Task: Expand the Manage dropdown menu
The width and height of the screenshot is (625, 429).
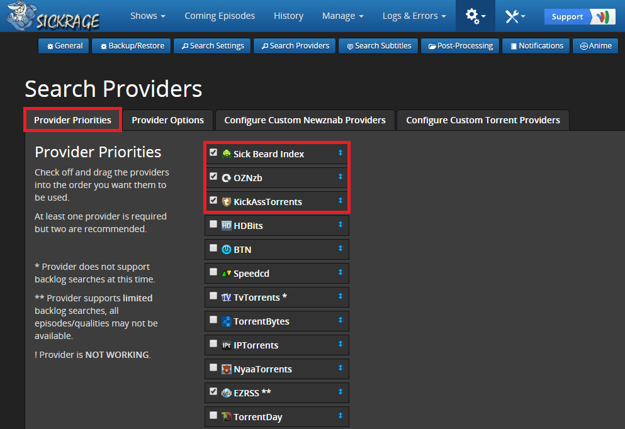Action: tap(342, 16)
